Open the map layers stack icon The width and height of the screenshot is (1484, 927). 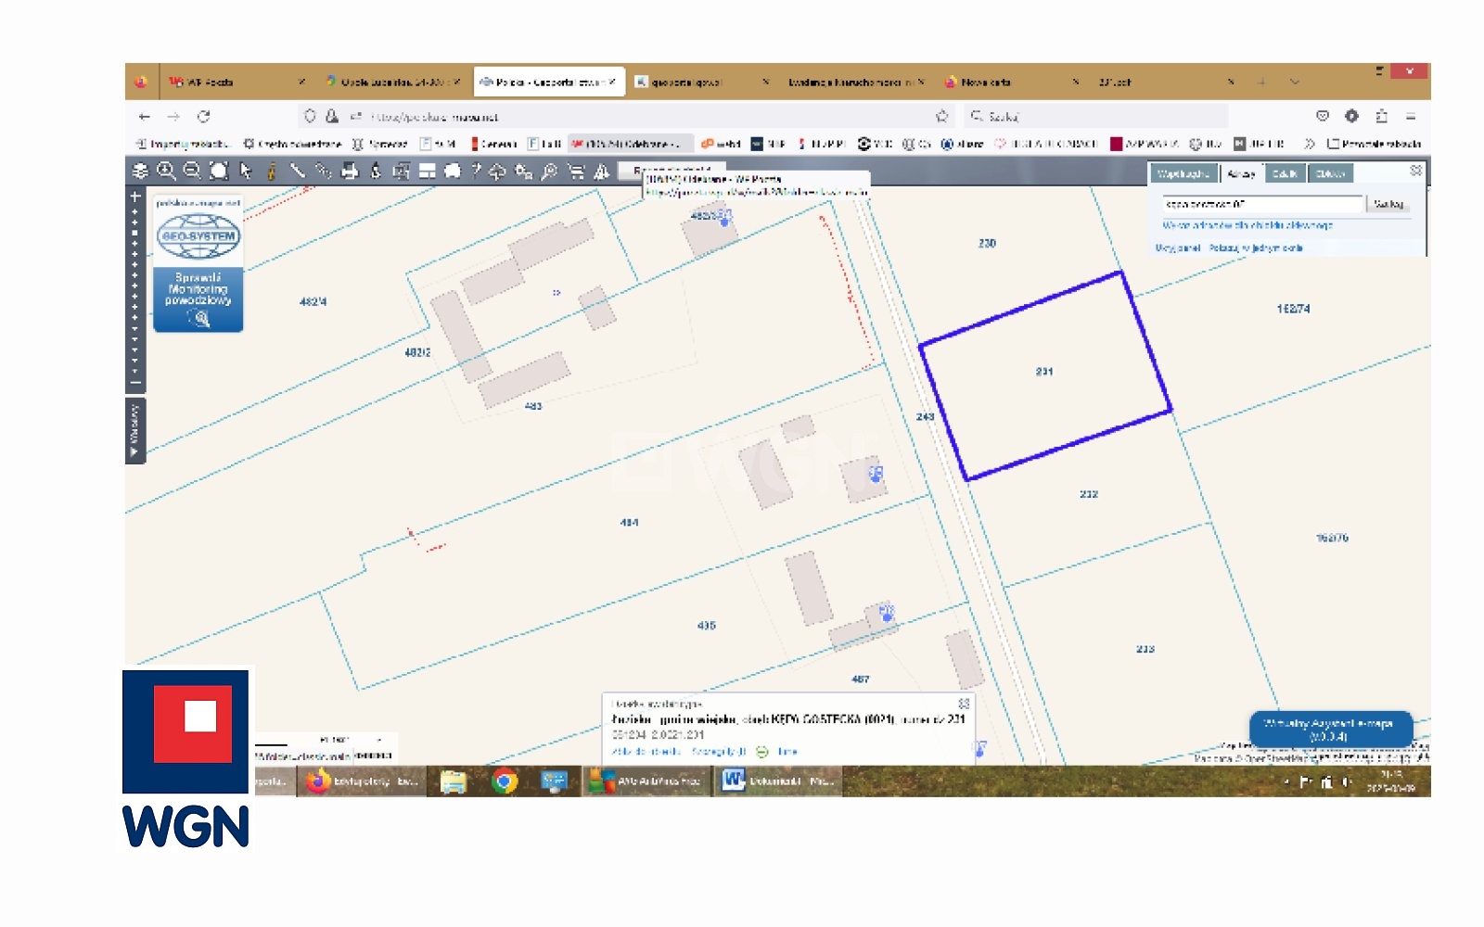(x=140, y=171)
